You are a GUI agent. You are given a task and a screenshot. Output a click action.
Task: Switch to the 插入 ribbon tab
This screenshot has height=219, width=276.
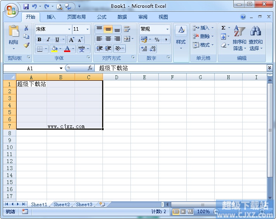[51, 17]
